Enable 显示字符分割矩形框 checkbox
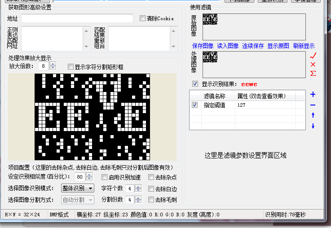The height and width of the screenshot is (228, 331). pyautogui.click(x=71, y=67)
